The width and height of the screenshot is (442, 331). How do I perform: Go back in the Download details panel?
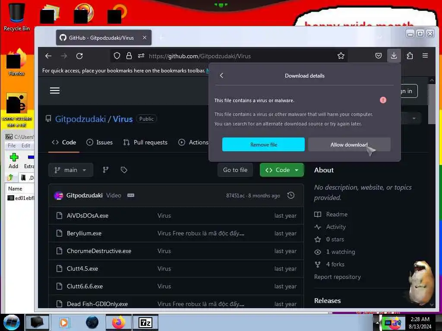[221, 75]
